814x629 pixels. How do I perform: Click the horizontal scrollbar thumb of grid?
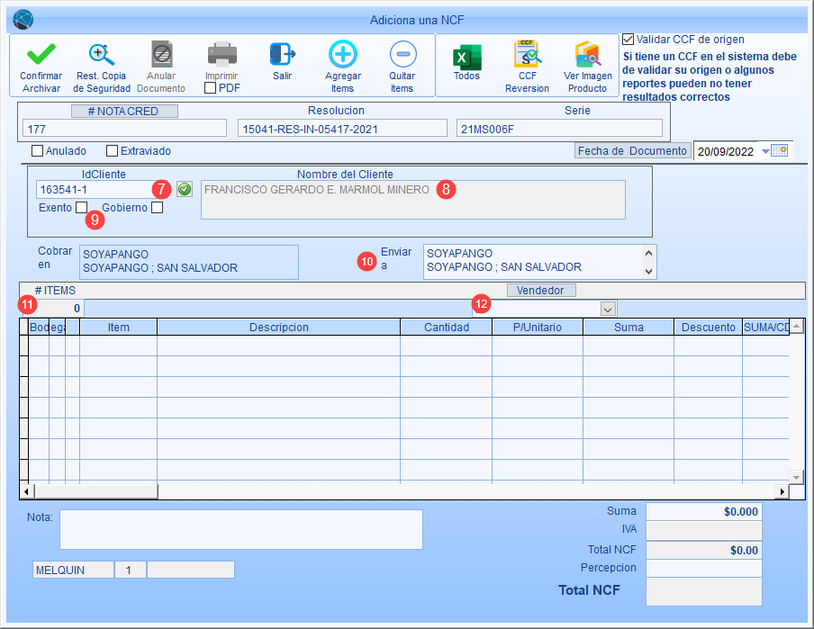(x=96, y=491)
